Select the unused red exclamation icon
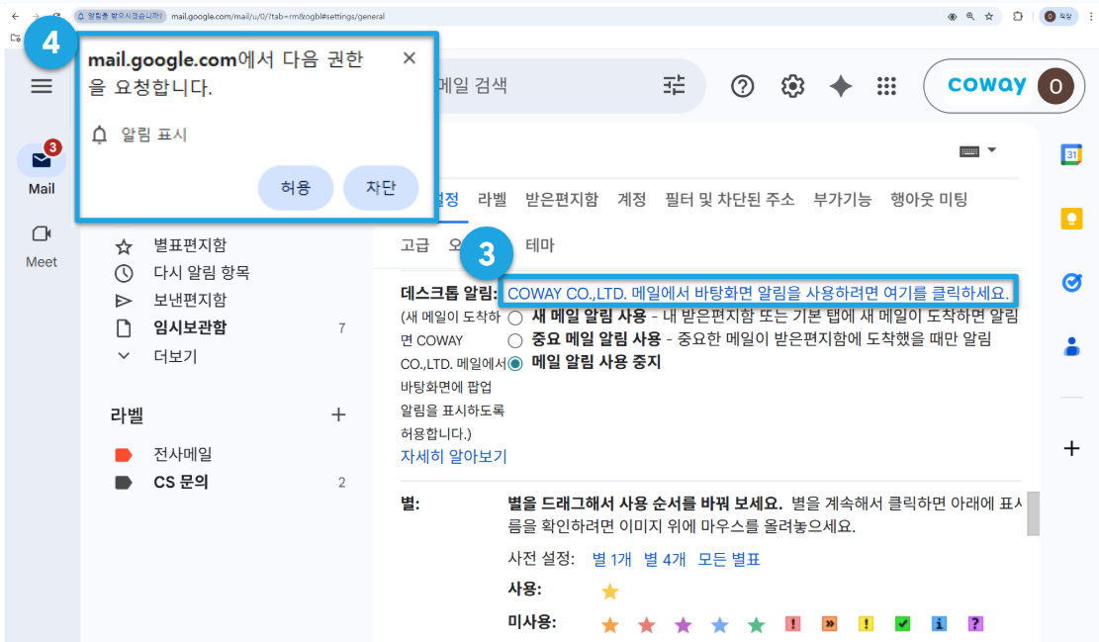This screenshot has height=642, width=1099. click(792, 624)
